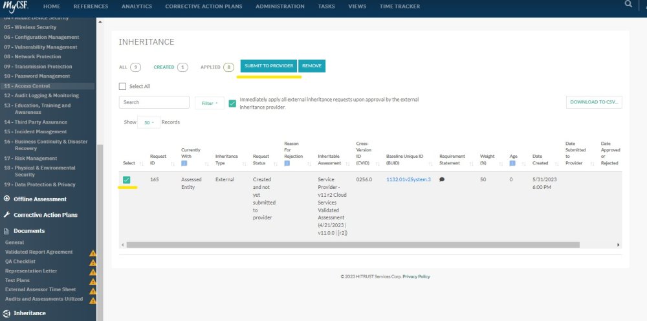Open the Show 50 records dropdown

pos(149,122)
